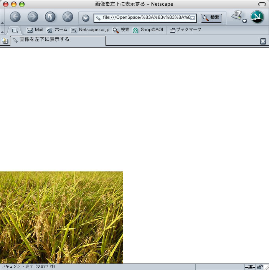This screenshot has width=269, height=270.
Task: Stop loading with the X button
Action: coord(68,17)
